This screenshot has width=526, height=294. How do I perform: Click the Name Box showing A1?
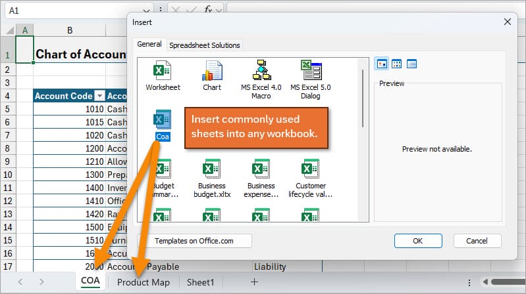point(79,10)
